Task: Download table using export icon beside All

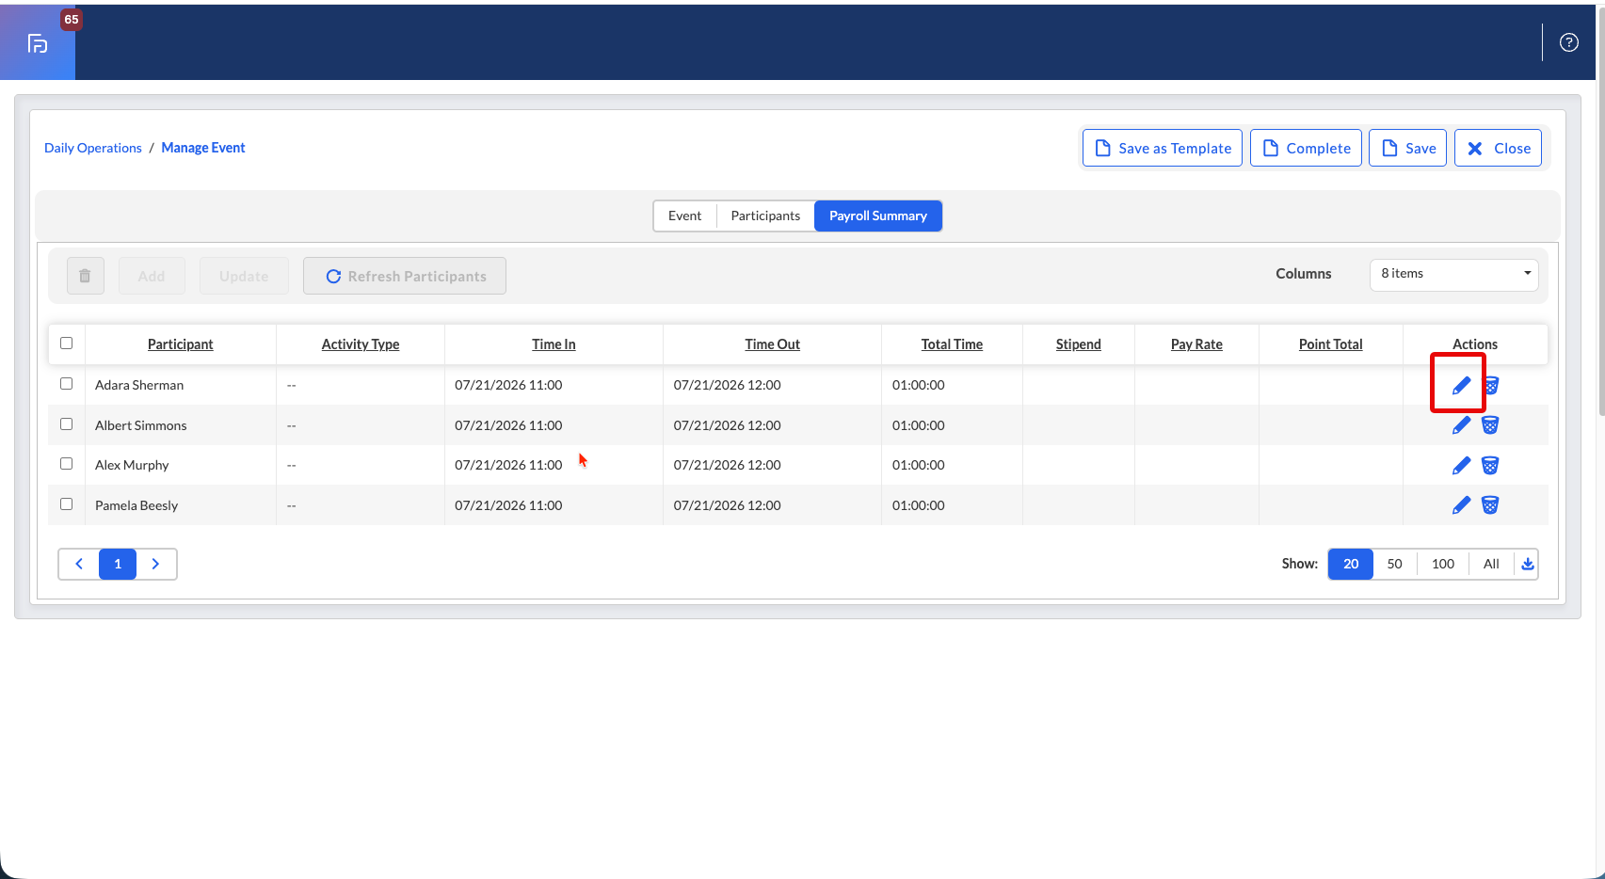Action: (x=1527, y=564)
